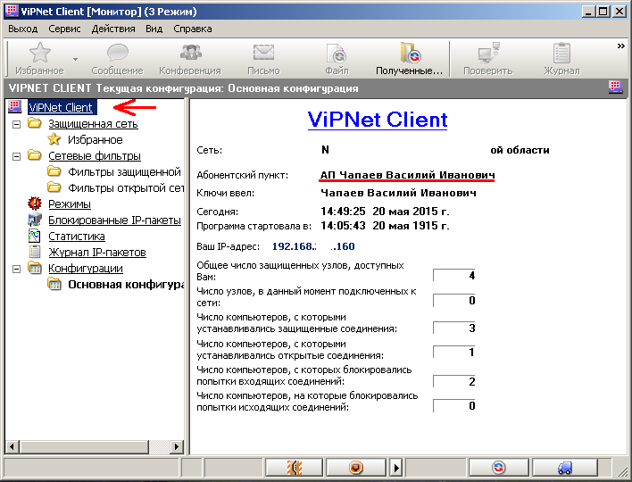The width and height of the screenshot is (632, 482).
Task: Click the Избранное star icon in tree
Action: pyautogui.click(x=54, y=139)
